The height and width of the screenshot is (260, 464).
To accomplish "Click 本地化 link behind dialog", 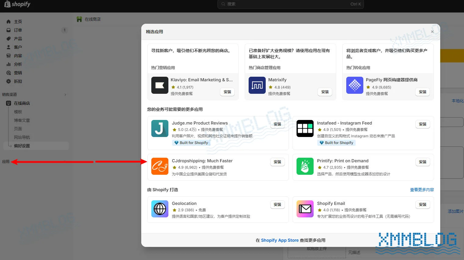I will (458, 101).
